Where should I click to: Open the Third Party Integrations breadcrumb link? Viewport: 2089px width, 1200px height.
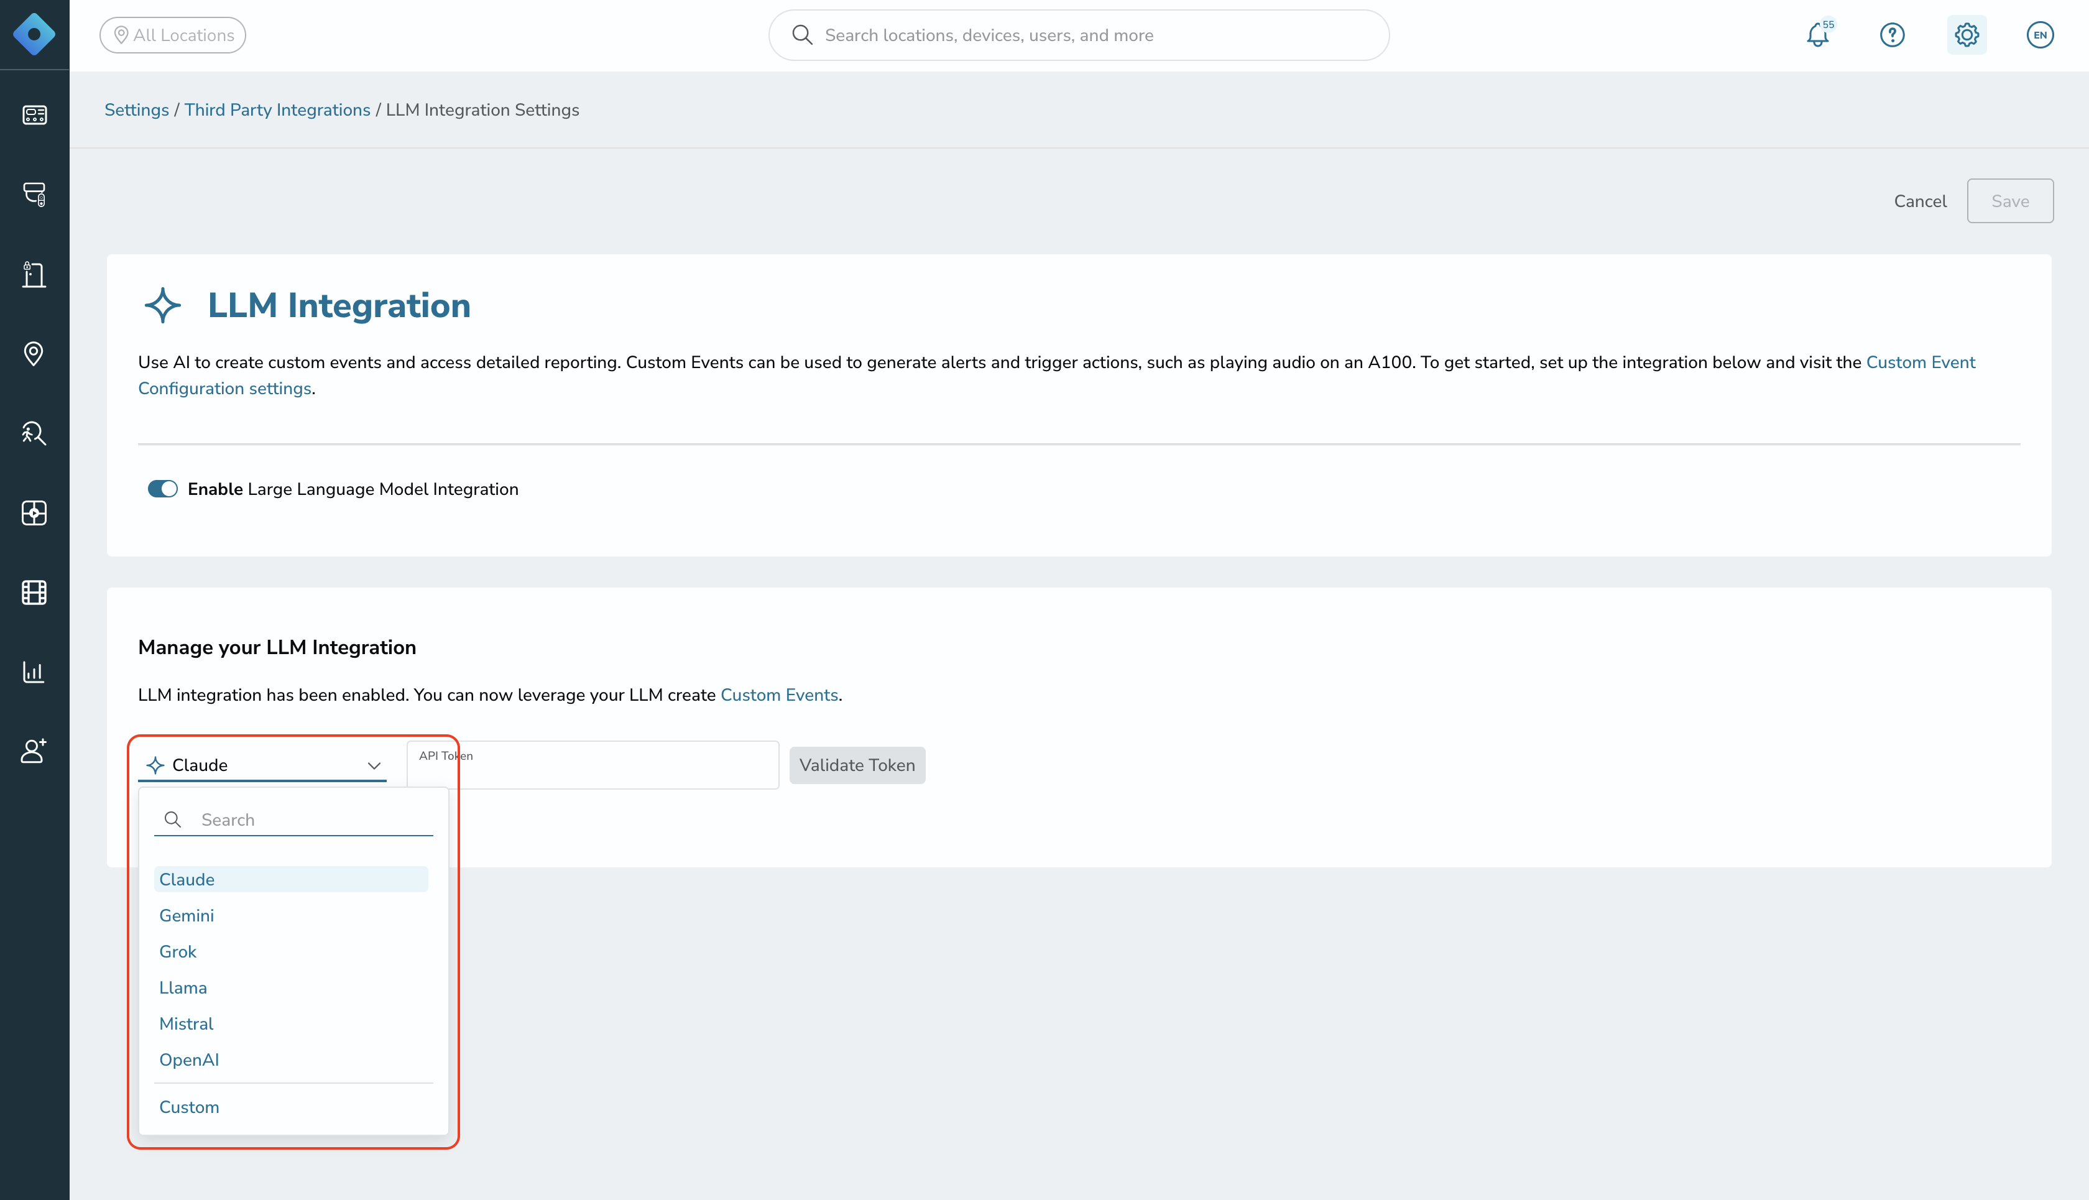(277, 109)
